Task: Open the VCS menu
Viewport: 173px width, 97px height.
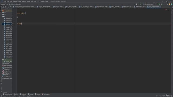Action: pyautogui.click(x=38, y=1)
